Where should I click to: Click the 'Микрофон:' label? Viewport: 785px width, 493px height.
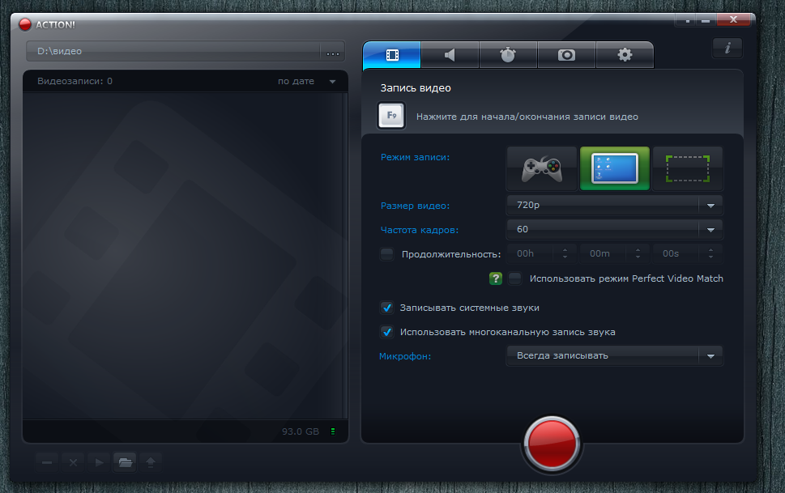click(x=405, y=356)
